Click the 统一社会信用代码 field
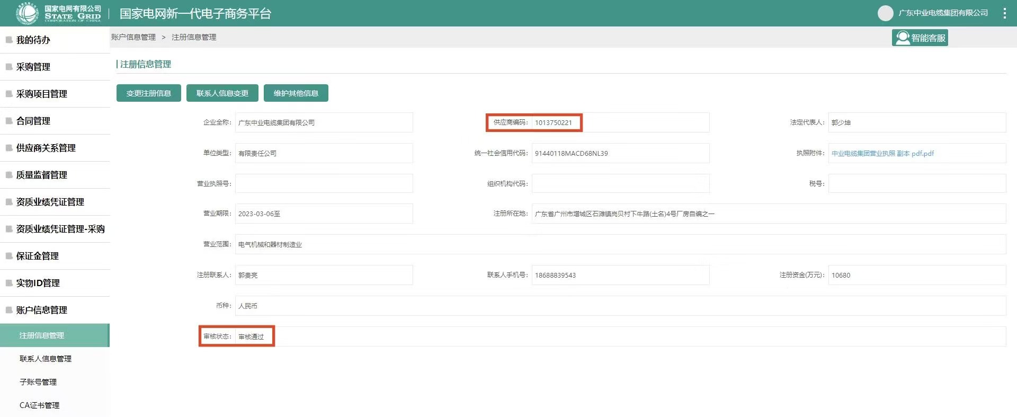 pos(620,153)
